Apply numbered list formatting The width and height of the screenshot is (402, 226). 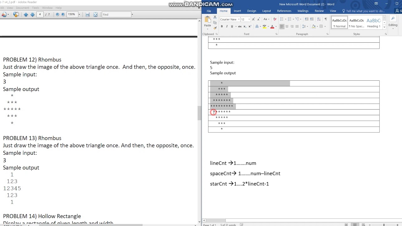[289, 19]
